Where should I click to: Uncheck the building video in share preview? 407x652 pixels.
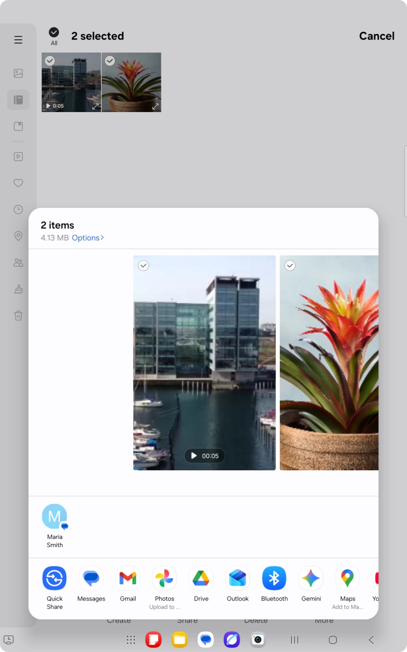(x=144, y=265)
